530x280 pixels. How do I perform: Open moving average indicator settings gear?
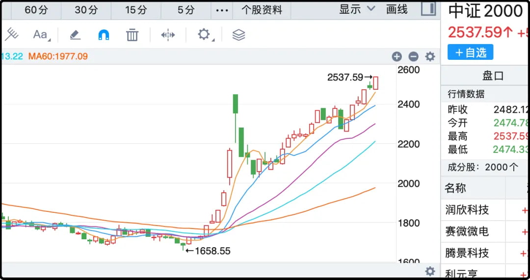pyautogui.click(x=430, y=56)
